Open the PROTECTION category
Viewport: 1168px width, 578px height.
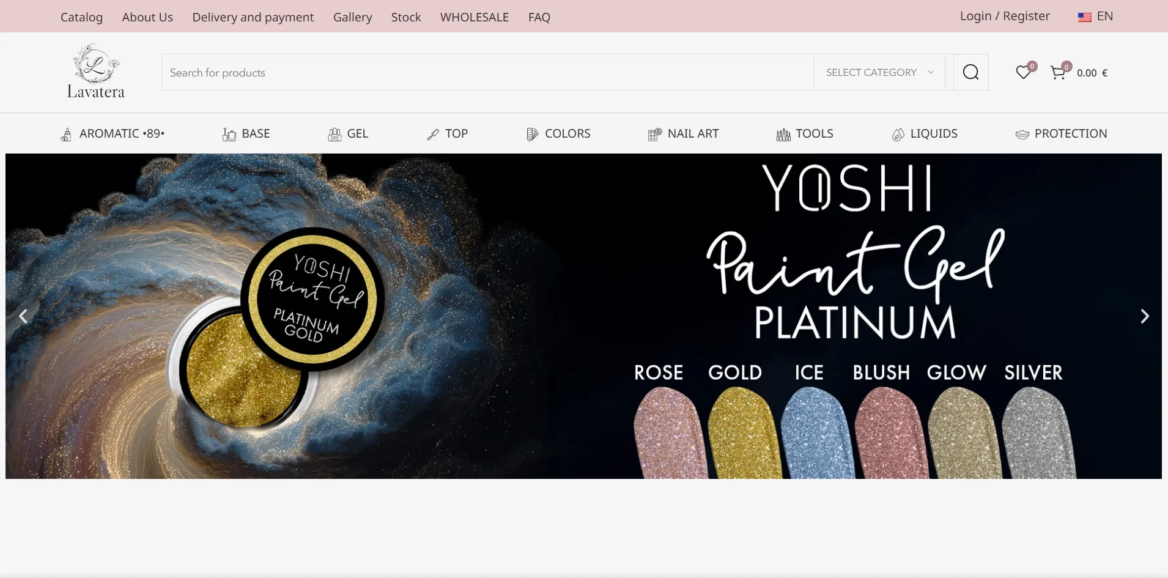point(1071,133)
